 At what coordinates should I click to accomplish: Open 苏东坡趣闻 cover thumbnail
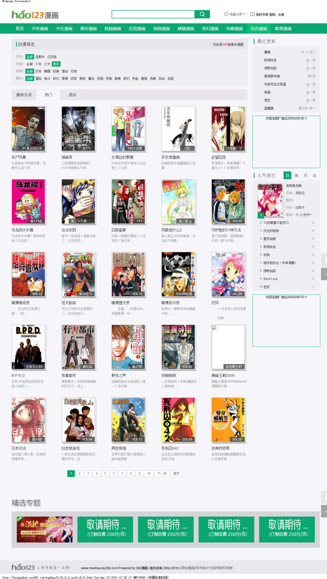click(x=178, y=129)
